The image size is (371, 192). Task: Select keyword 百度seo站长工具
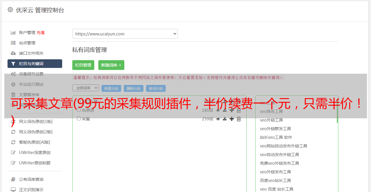276,180
